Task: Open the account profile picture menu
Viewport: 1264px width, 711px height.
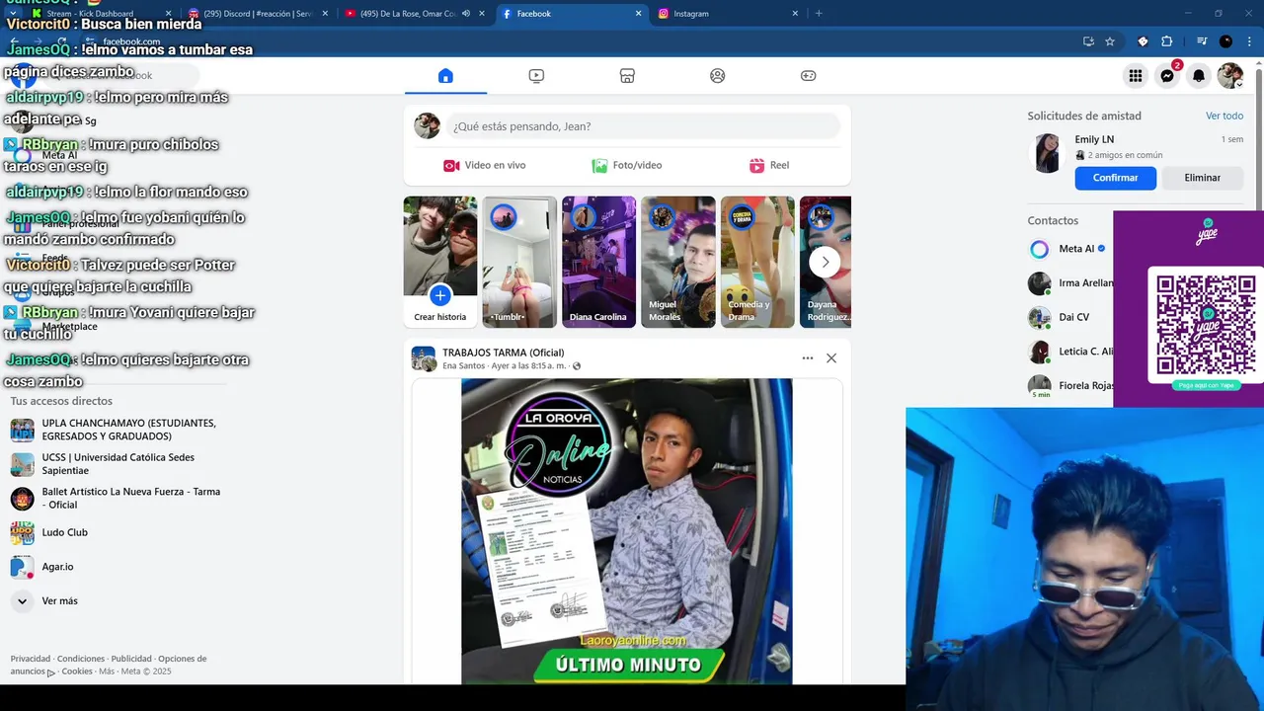Action: [1229, 76]
